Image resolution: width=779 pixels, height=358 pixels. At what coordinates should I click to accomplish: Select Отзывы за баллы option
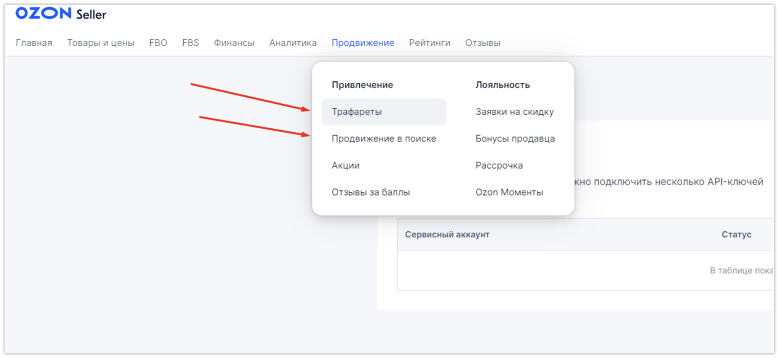click(371, 192)
